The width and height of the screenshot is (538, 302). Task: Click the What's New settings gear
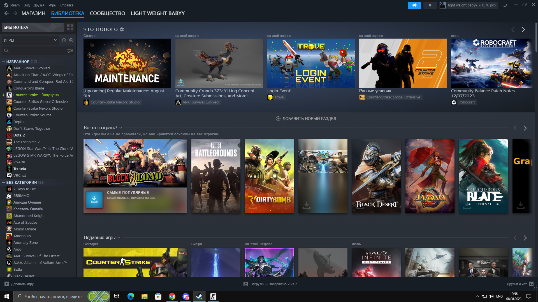122,29
